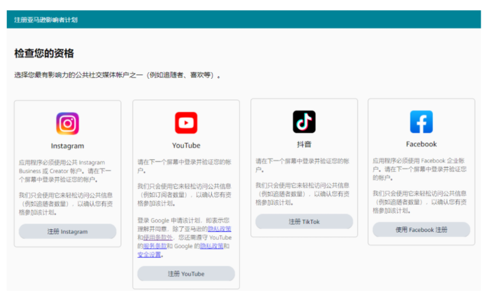The height and width of the screenshot is (295, 487).
Task: Click the Instagram card title text
Action: point(67,146)
